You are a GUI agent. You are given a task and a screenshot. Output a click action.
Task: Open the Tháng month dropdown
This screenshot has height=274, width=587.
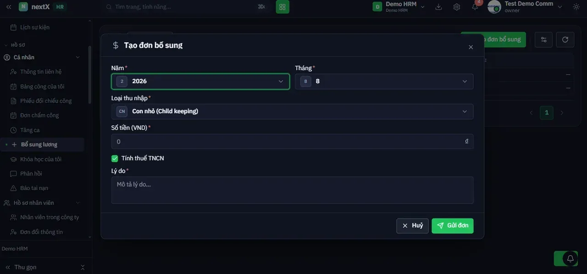click(384, 82)
